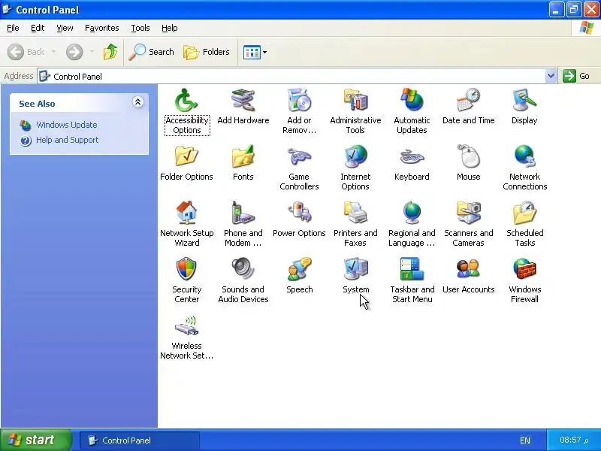Open Administrative Tools icon

(355, 100)
